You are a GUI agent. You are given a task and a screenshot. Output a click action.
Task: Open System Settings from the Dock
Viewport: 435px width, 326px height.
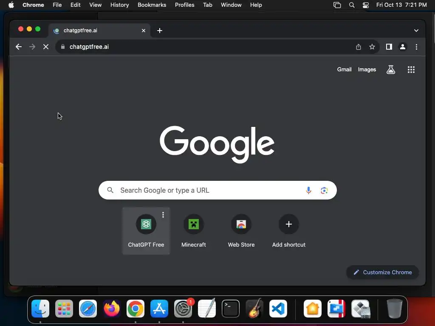183,309
